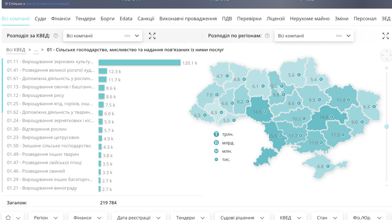Click the 7.0 k region marker
392x220 pixels.
click(x=217, y=95)
